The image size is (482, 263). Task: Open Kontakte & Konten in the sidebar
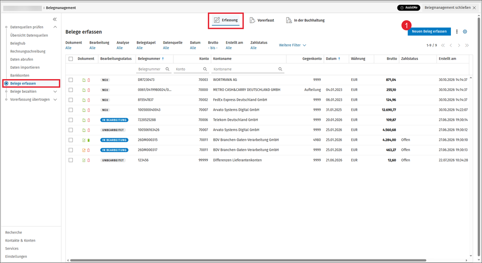[x=20, y=241]
